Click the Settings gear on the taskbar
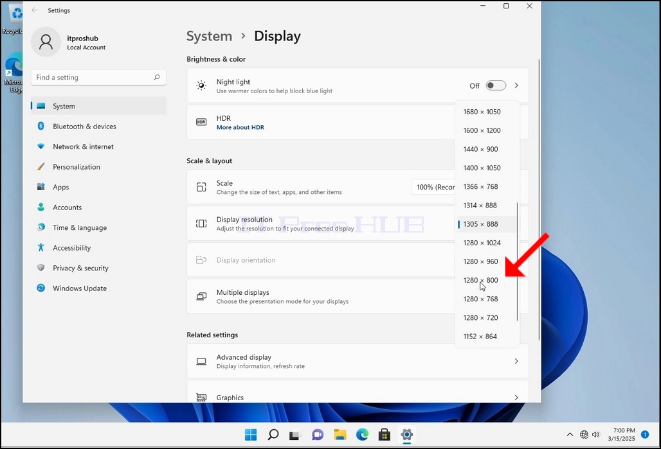Screen dimensions: 661x449 pyautogui.click(x=407, y=435)
